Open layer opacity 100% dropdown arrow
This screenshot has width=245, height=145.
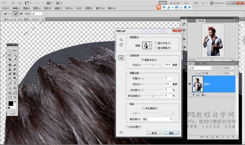coord(232,68)
